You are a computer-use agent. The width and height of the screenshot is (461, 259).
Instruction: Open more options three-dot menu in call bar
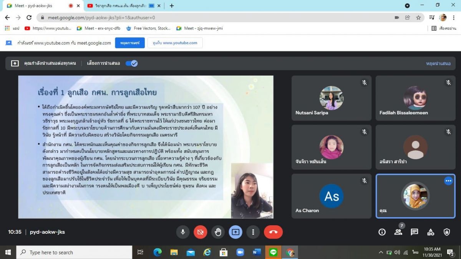point(253,232)
